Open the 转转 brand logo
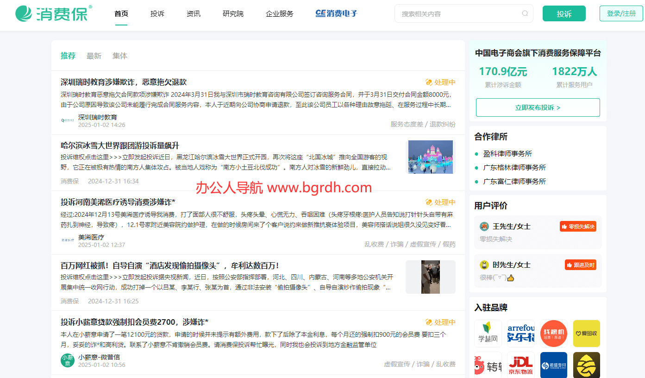Image resolution: width=645 pixels, height=378 pixels. click(x=488, y=365)
